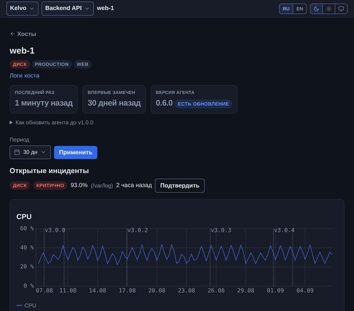Screen dimensions: 354x311
Task: Click the PRODUCTION tag
Action: click(51, 64)
